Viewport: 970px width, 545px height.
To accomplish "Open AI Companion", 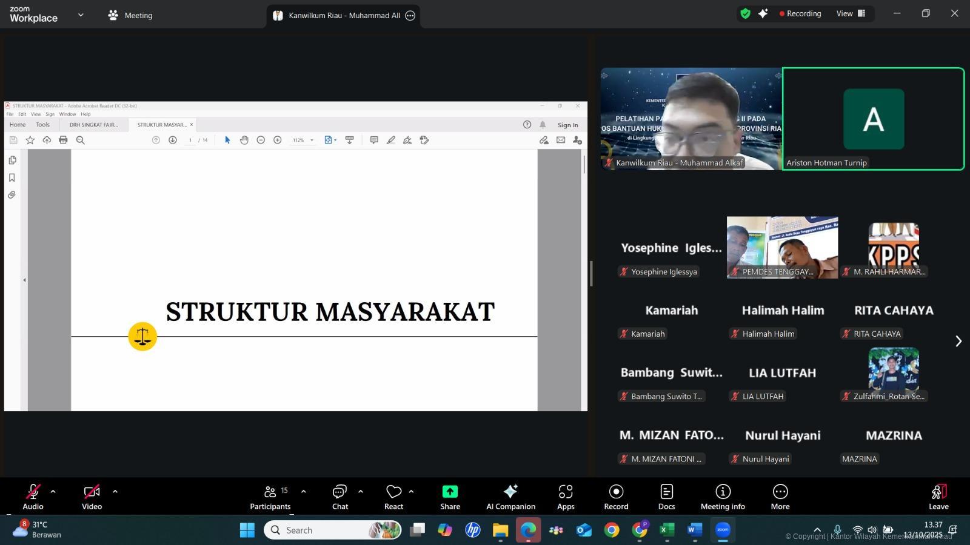I will coord(510,497).
